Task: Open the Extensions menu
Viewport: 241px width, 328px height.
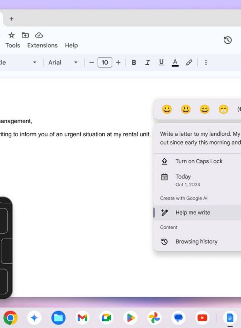Action: point(42,45)
